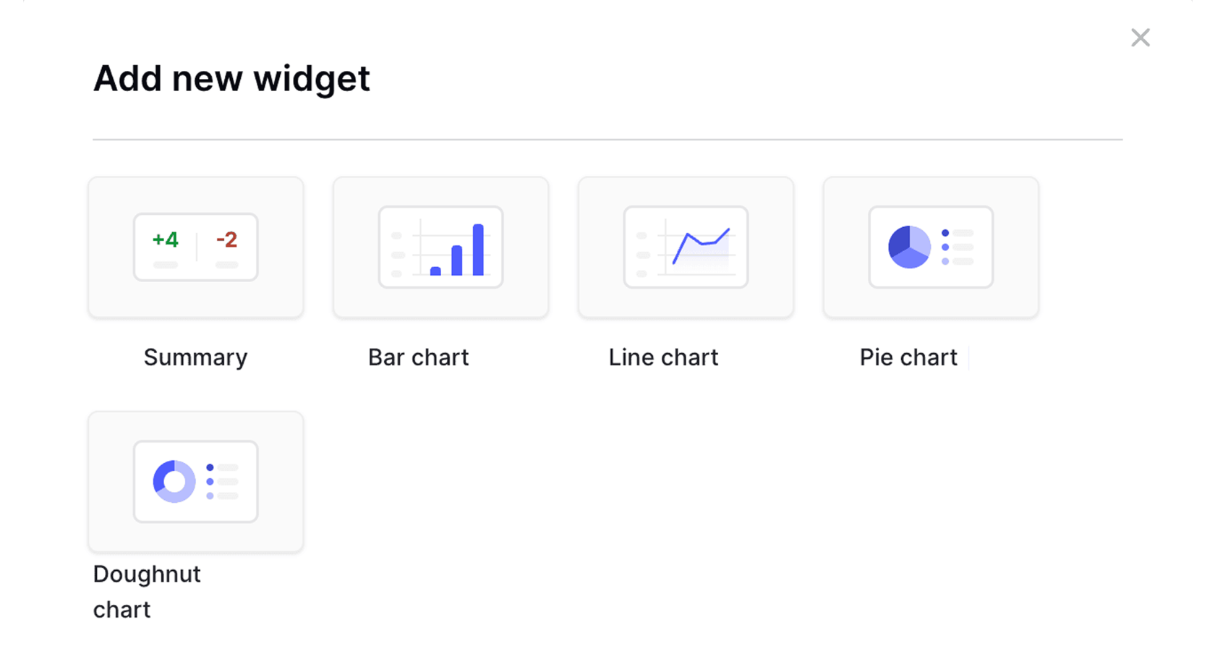1215x654 pixels.
Task: Click the pie circle graphic in Pie chart icon
Action: [909, 247]
